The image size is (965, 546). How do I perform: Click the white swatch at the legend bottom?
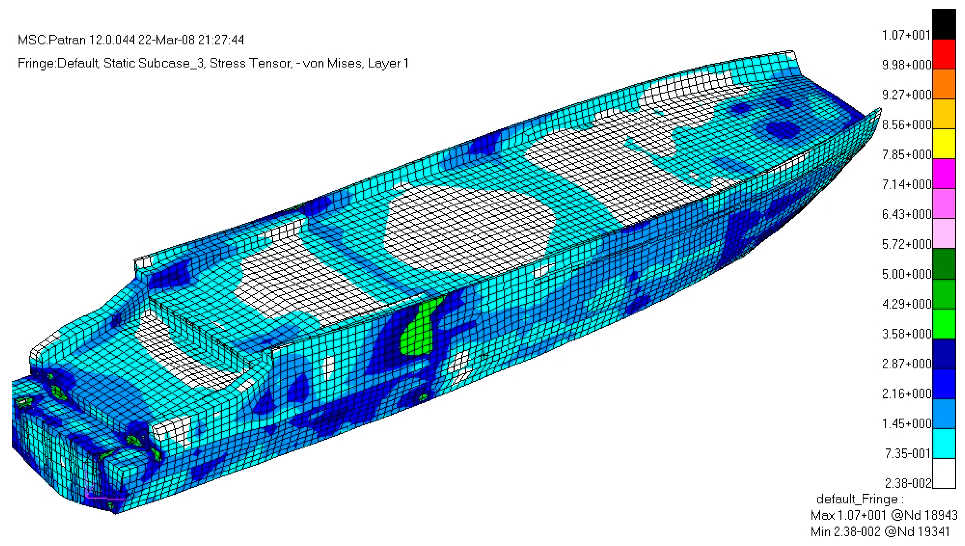(944, 473)
